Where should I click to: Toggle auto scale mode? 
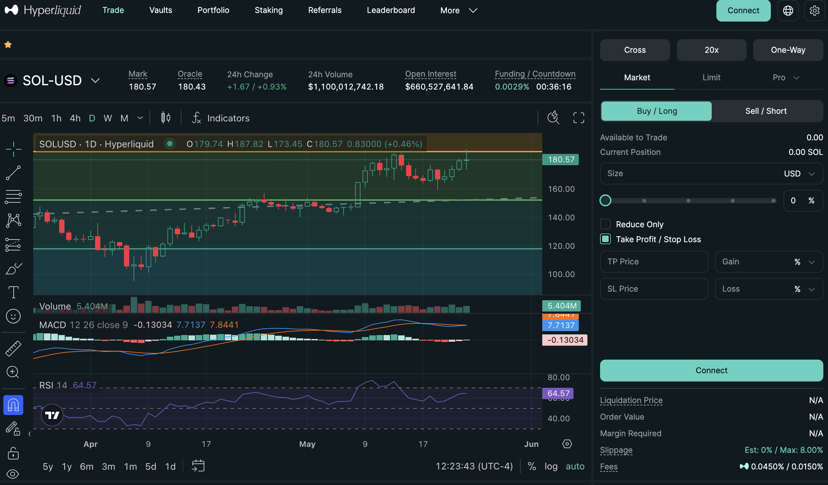click(x=575, y=466)
